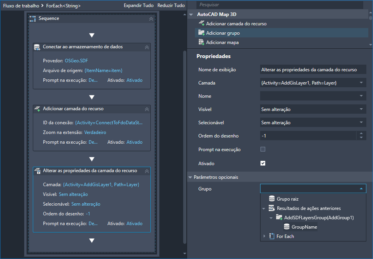
Task: Click the OSGeo.SDF provider value
Action: (77, 61)
